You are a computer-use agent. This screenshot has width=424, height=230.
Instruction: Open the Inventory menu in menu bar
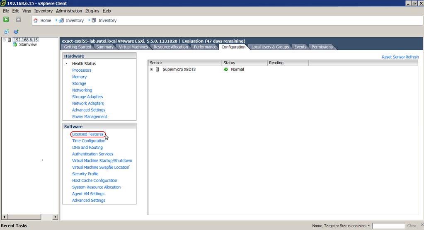point(43,11)
